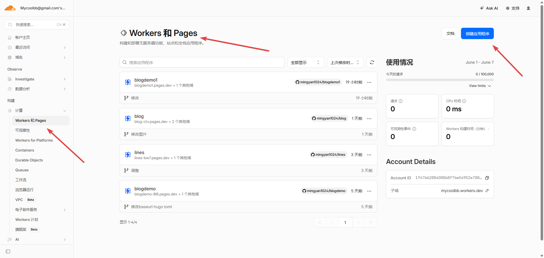544x258 pixels.
Task: Click the 文档 button
Action: 450,33
